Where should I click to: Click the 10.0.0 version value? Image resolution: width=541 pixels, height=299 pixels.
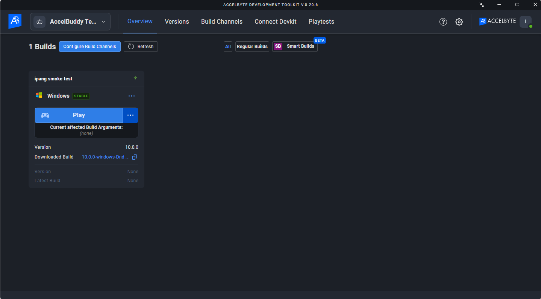(x=132, y=147)
